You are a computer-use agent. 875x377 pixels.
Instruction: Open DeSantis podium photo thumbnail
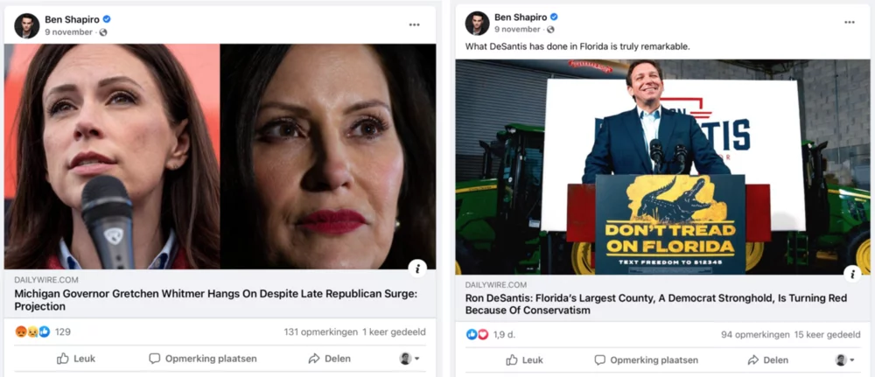tap(662, 167)
